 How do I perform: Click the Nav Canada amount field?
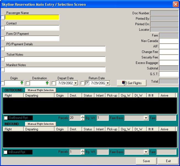(169, 41)
